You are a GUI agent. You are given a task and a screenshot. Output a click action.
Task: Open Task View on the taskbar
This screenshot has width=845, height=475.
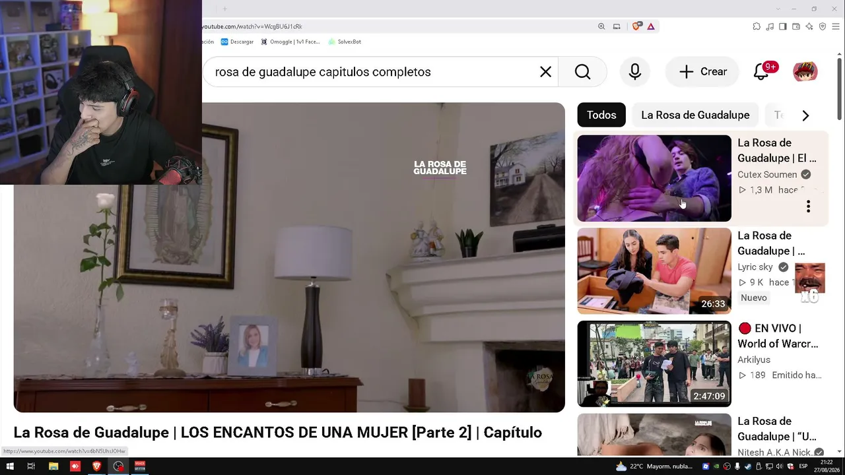click(31, 466)
